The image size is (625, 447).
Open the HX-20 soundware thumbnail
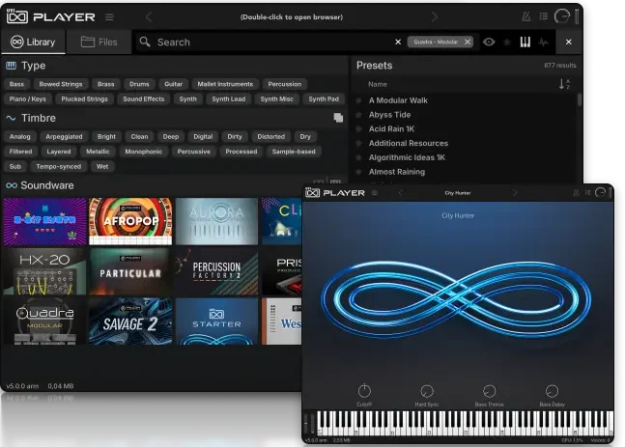44,271
